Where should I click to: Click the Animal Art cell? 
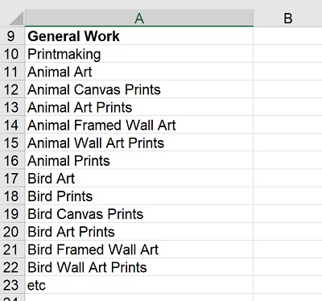point(139,72)
